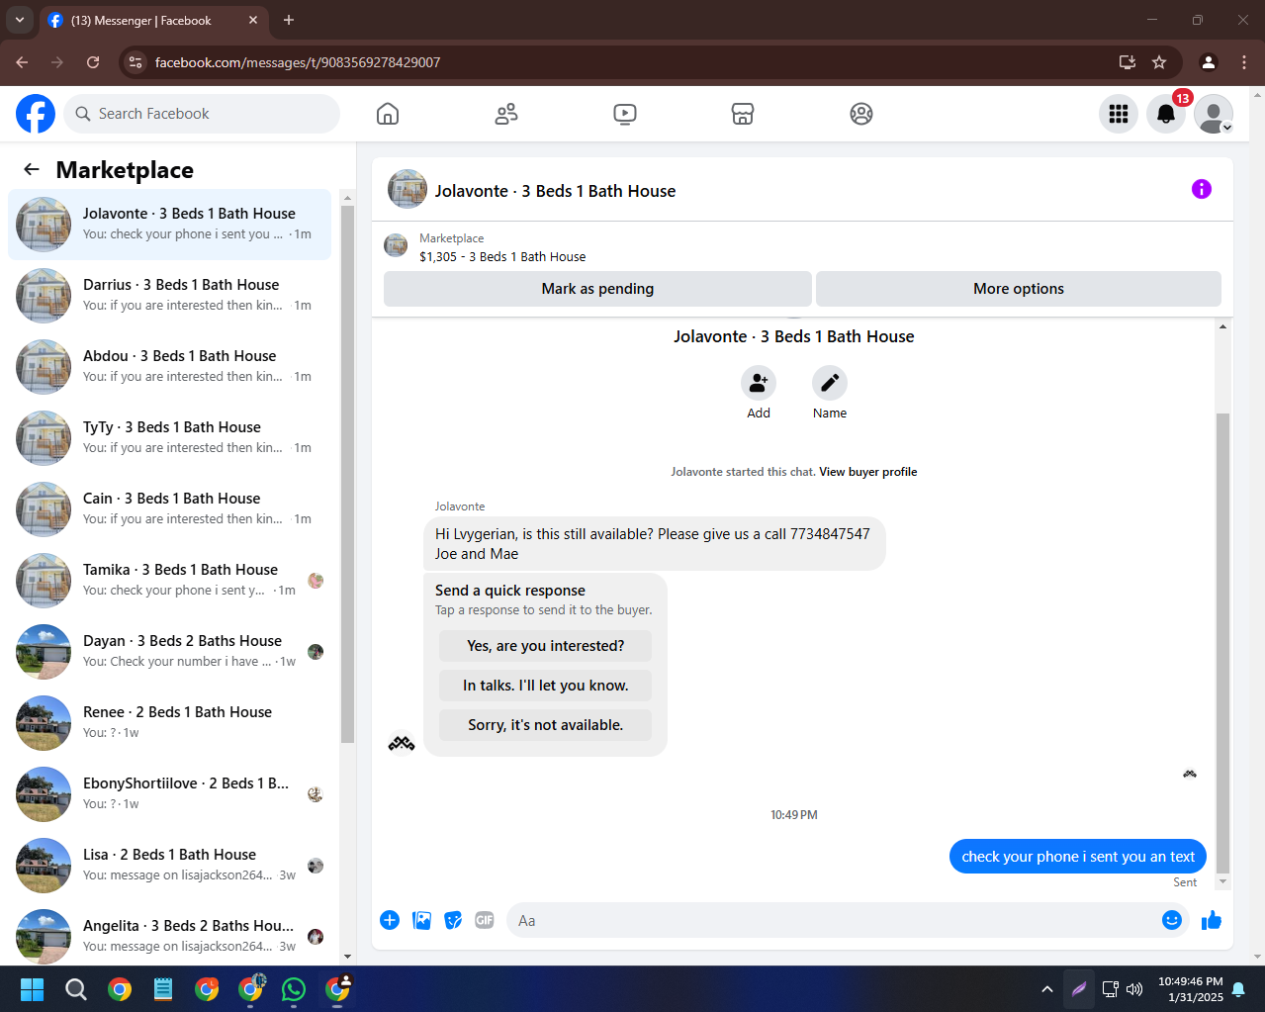Open the account profile avatar menu
Viewport: 1265px width, 1012px height.
point(1214,114)
